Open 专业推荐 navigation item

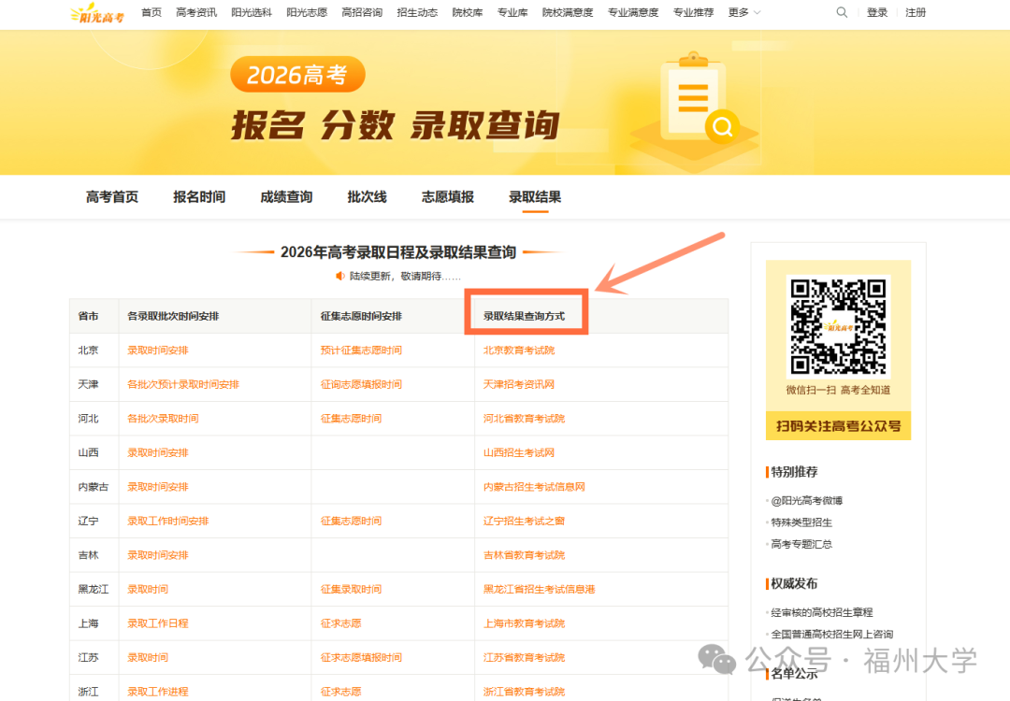(693, 12)
